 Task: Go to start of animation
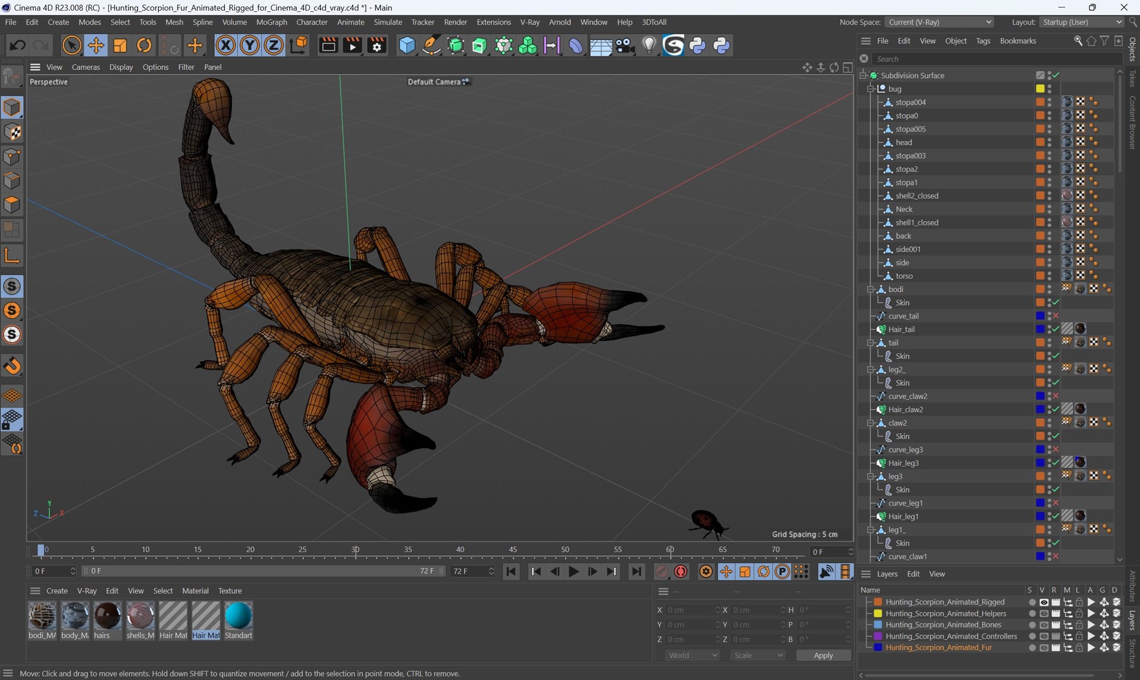511,572
